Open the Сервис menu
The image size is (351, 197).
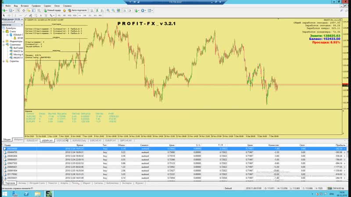(x=47, y=6)
